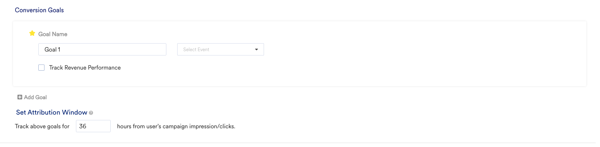The image size is (600, 147).
Task: Click the Conversion Goals section heading
Action: tap(39, 10)
